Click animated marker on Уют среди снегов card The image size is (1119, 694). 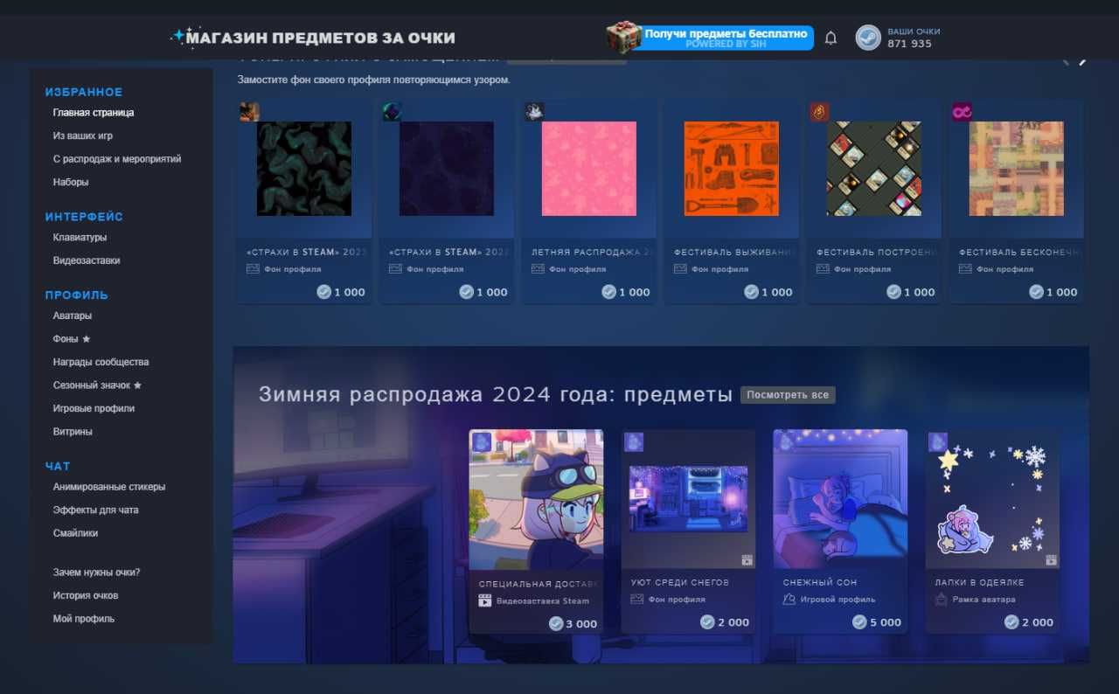747,560
